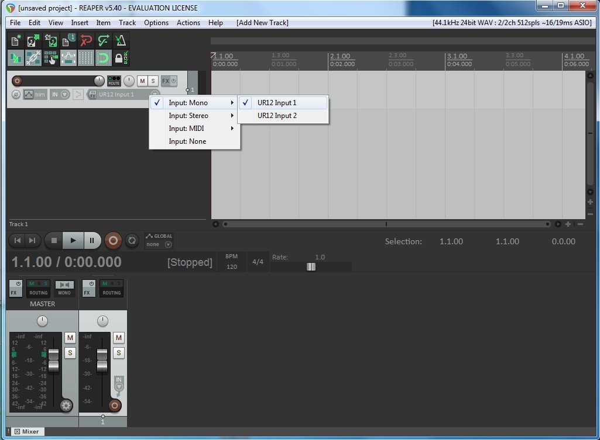Click the transport Pause button
Screen dimensions: 600x440
tap(92, 241)
